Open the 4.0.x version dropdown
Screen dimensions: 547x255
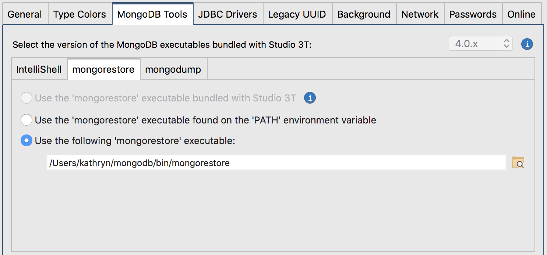(480, 44)
